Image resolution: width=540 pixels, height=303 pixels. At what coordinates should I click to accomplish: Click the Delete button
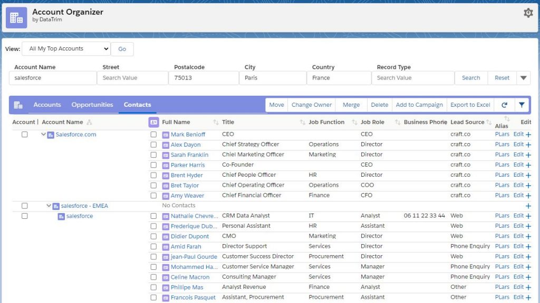[380, 105]
